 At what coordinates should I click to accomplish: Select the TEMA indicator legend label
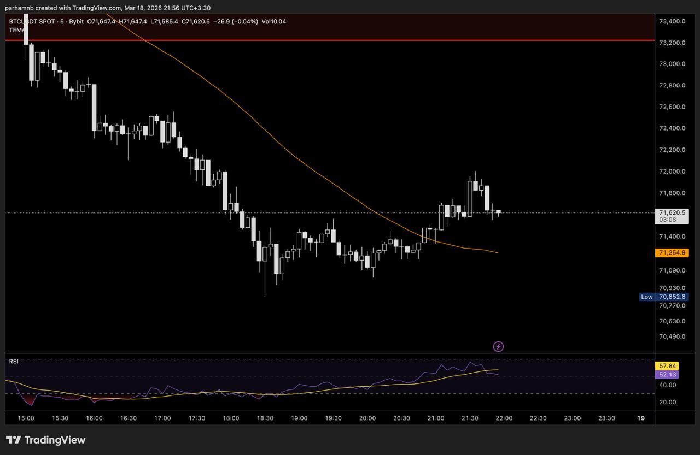[x=16, y=30]
